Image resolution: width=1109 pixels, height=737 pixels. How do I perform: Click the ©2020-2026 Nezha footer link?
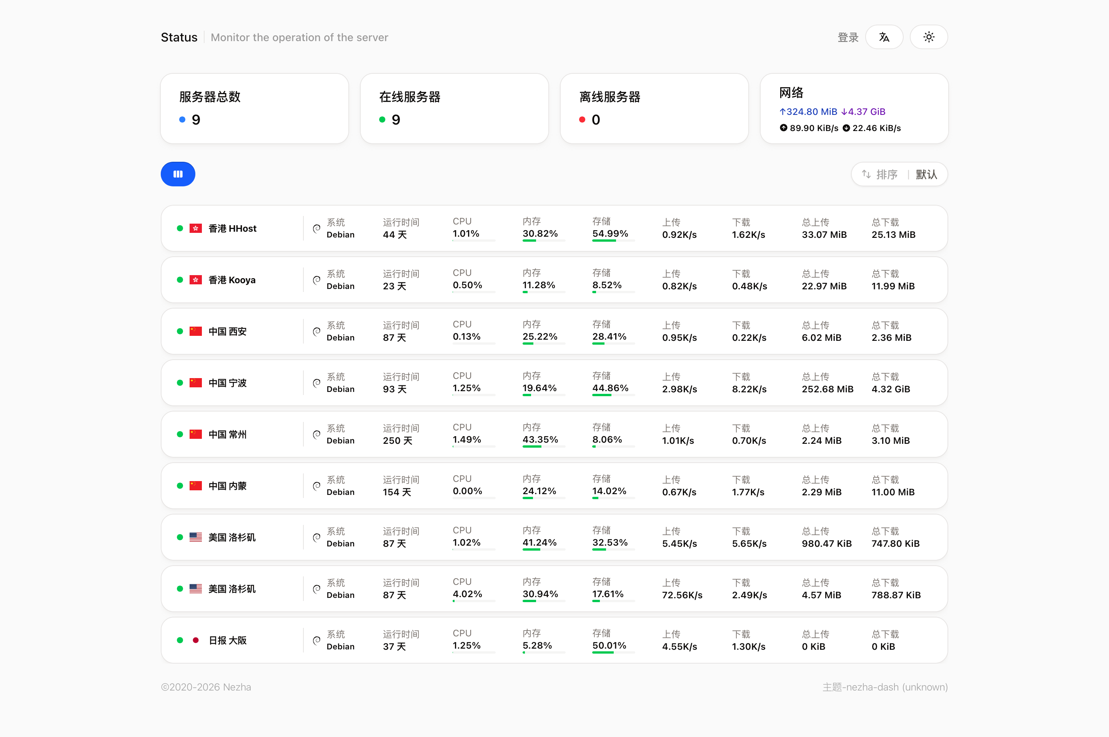point(206,687)
